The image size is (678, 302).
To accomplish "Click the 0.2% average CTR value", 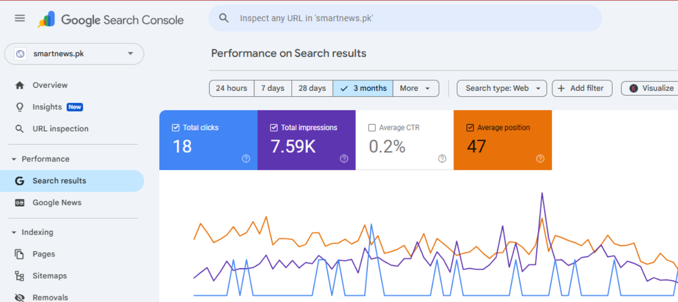I will (387, 147).
